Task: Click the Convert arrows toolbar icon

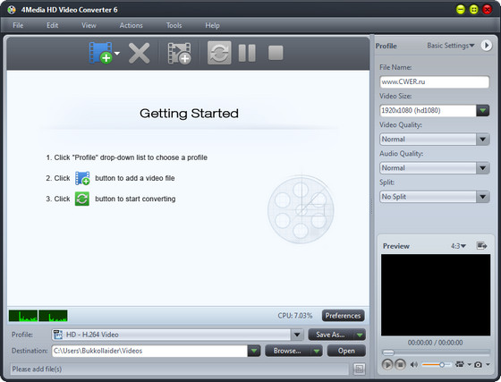Action: 219,53
